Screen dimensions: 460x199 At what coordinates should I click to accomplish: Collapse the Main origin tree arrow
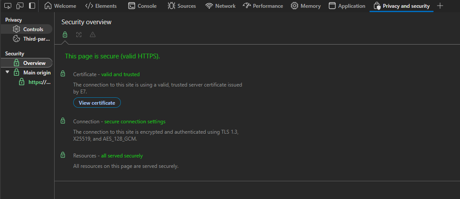point(7,73)
